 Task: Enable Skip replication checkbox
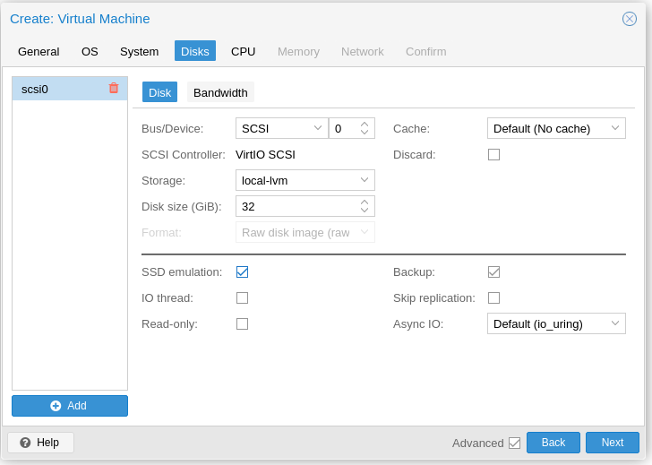(x=493, y=298)
